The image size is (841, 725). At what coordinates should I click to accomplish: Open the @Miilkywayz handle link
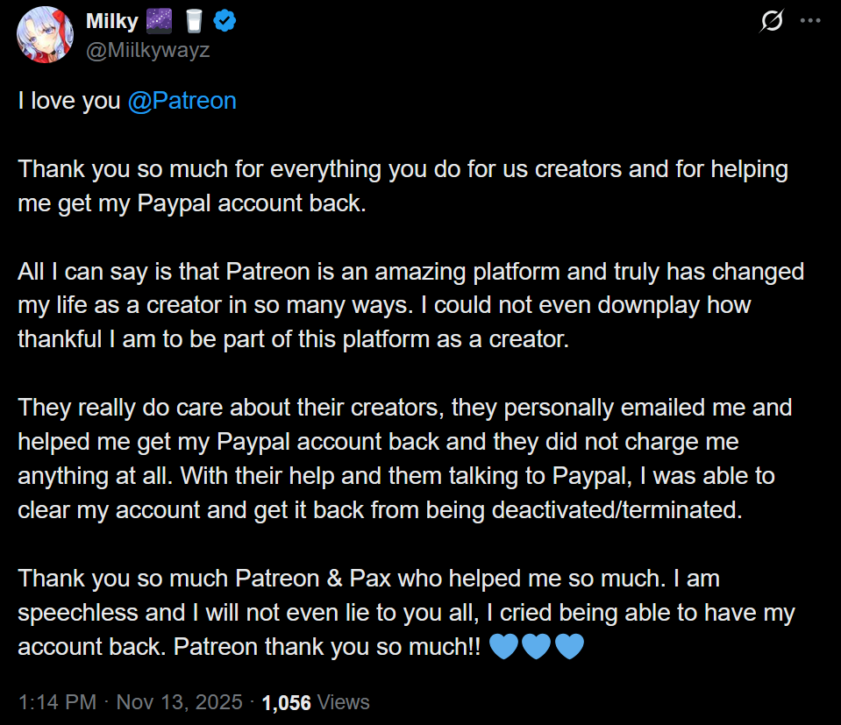tap(148, 50)
